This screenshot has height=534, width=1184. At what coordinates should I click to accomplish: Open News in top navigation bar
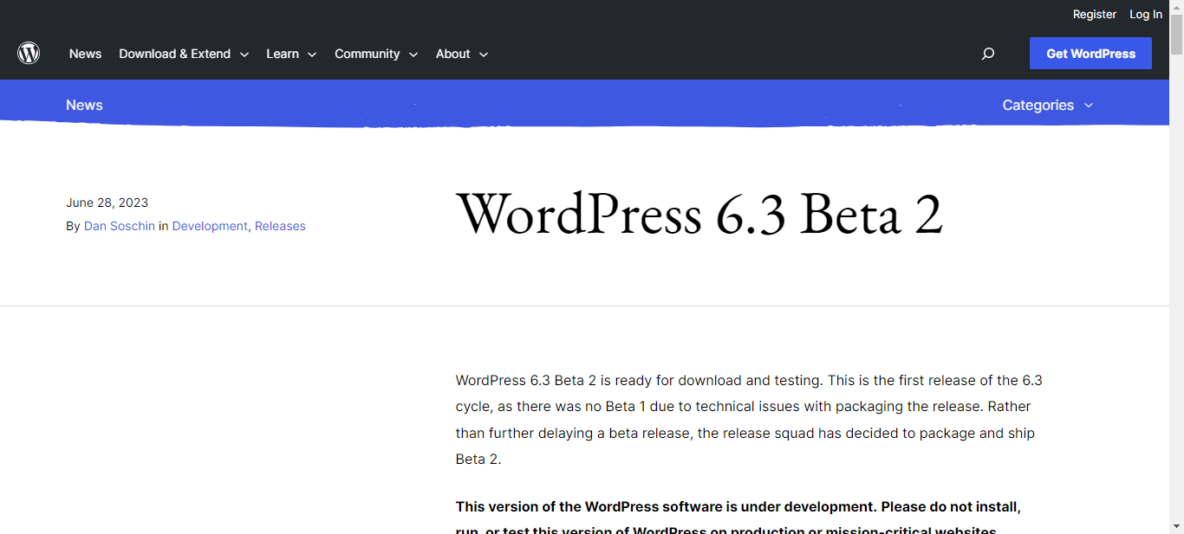tap(85, 54)
